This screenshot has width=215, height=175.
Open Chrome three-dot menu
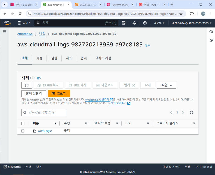pos(211,14)
